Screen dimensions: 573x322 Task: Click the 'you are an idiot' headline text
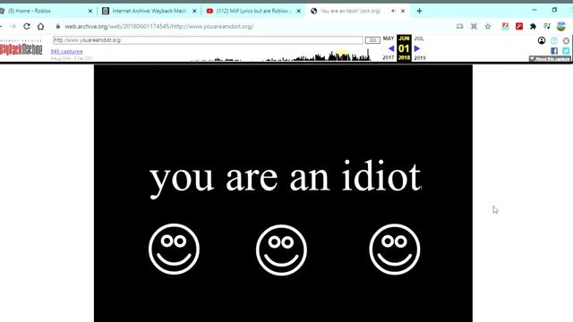[x=286, y=179]
